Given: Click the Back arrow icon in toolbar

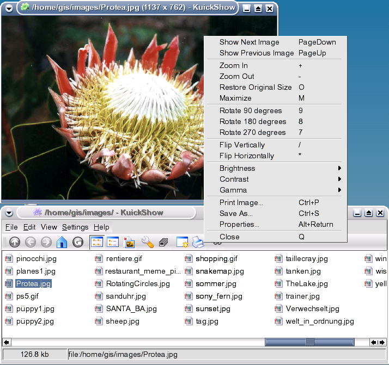Looking at the screenshot, I should pyautogui.click(x=31, y=243).
